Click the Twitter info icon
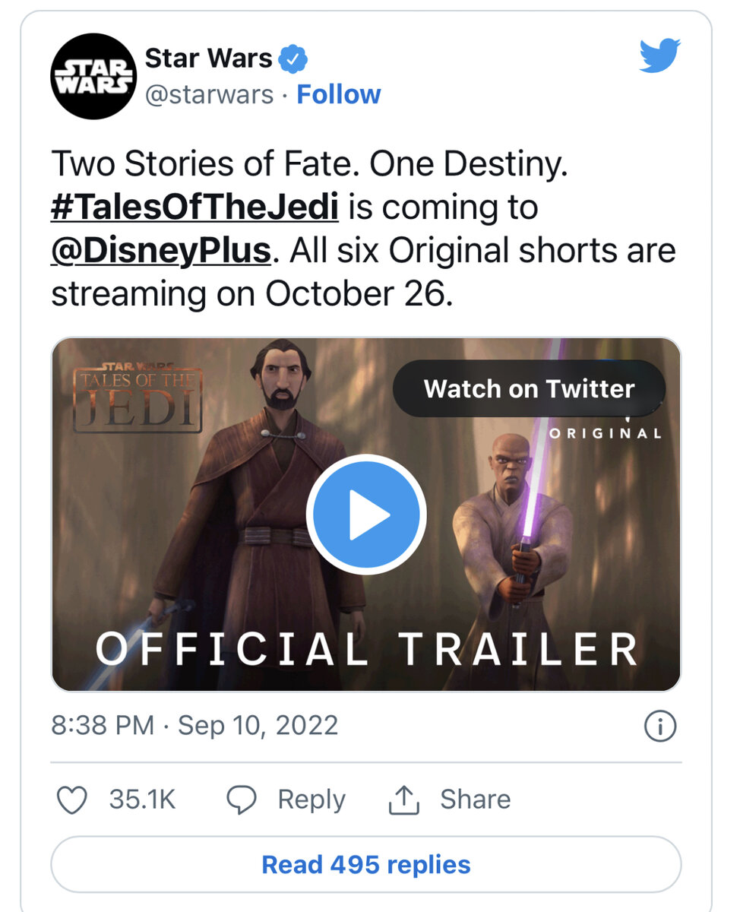 point(659,727)
